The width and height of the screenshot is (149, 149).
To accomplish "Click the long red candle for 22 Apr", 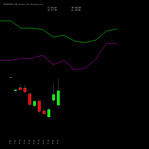I will tap(30, 99).
